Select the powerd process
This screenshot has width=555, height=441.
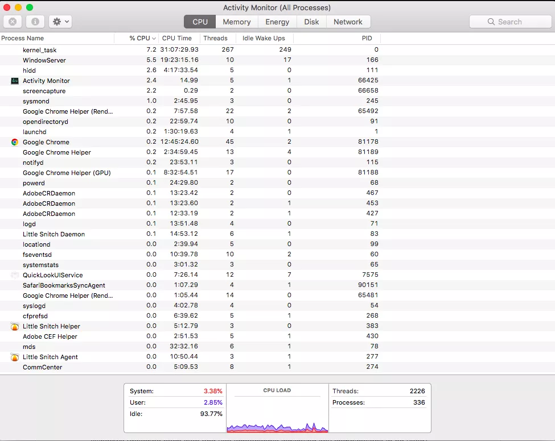[278, 183]
